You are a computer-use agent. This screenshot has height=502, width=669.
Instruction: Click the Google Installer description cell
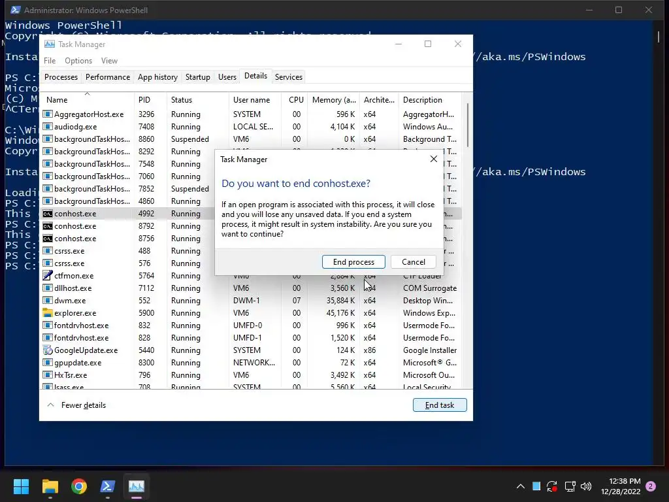click(x=430, y=350)
